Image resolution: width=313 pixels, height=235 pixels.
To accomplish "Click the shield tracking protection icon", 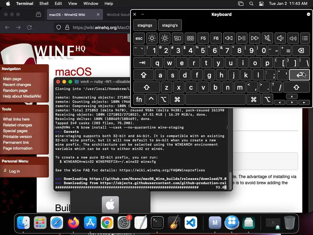I will coord(58,27).
